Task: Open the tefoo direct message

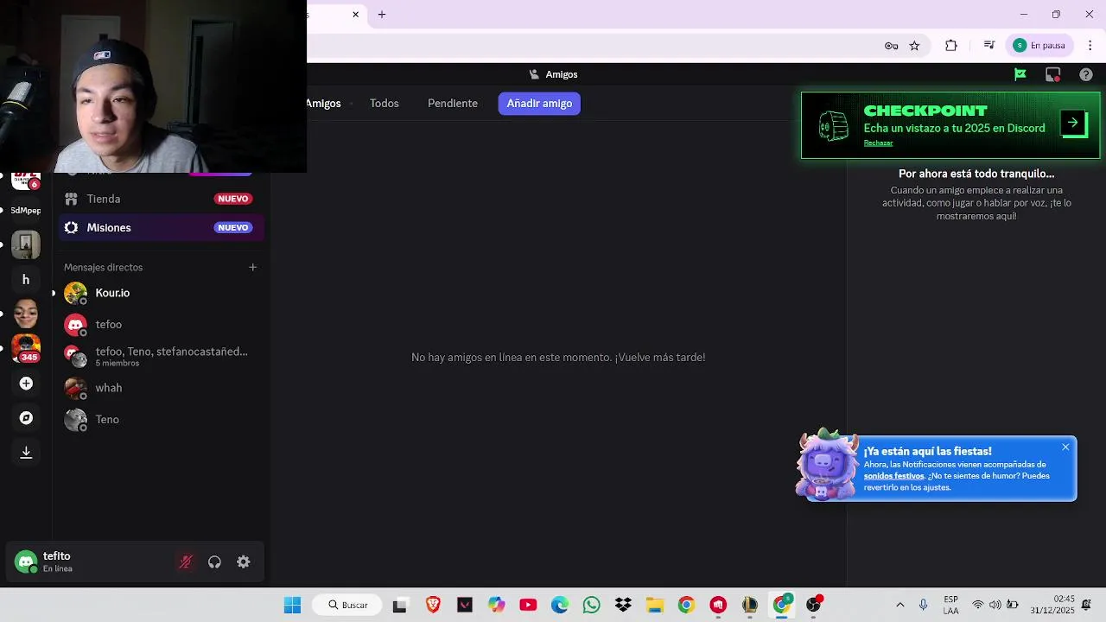Action: 161,325
